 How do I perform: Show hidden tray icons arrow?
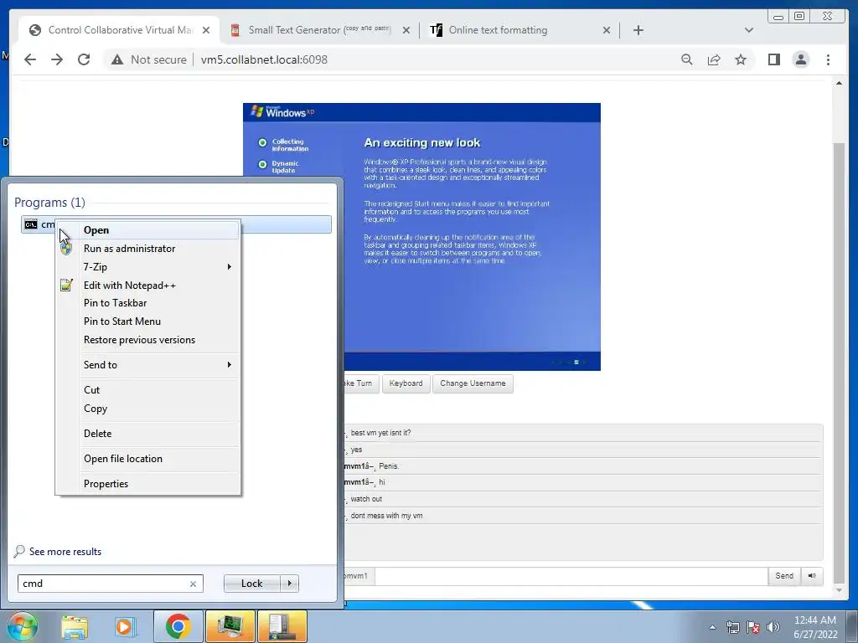click(x=712, y=627)
